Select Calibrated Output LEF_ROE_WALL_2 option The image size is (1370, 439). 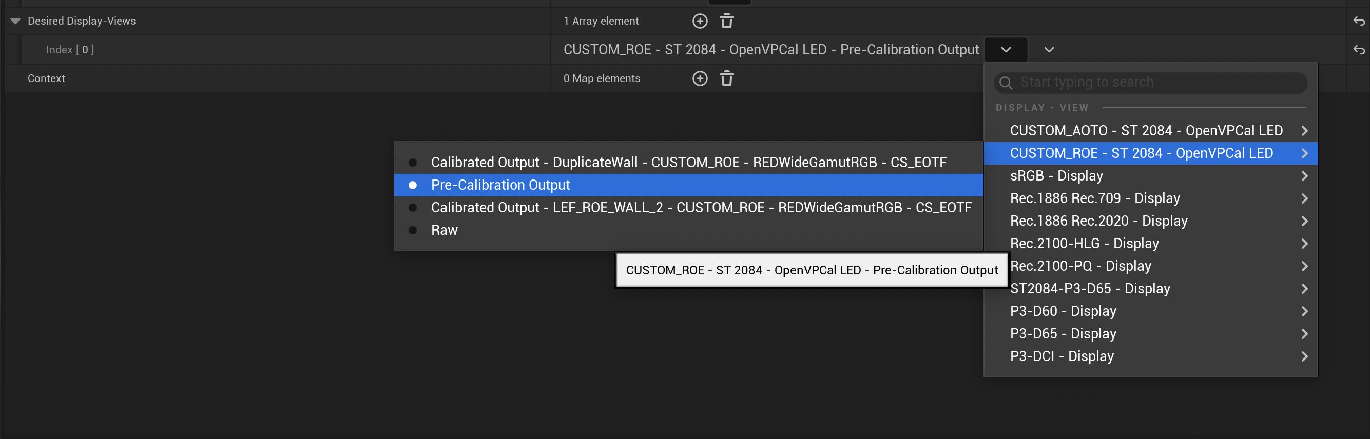tap(689, 208)
